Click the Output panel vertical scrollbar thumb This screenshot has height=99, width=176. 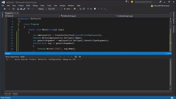click(x=170, y=73)
